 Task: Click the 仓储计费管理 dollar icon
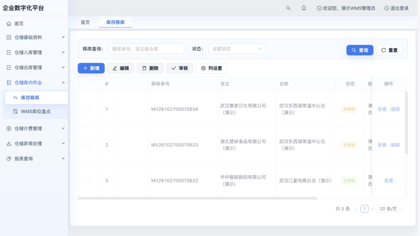pyautogui.click(x=9, y=129)
